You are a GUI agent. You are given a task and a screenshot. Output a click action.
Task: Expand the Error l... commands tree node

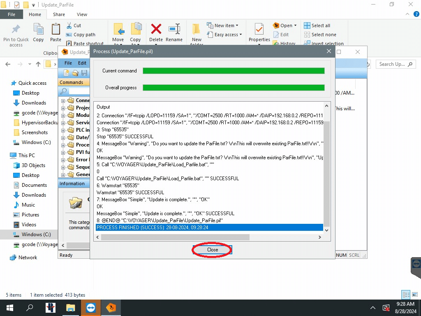pyautogui.click(x=63, y=160)
